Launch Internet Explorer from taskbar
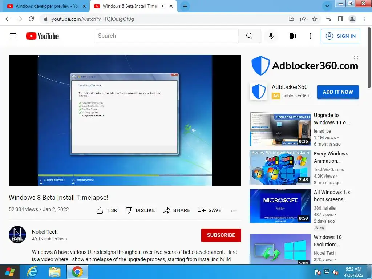This screenshot has width=372, height=279. click(x=32, y=272)
